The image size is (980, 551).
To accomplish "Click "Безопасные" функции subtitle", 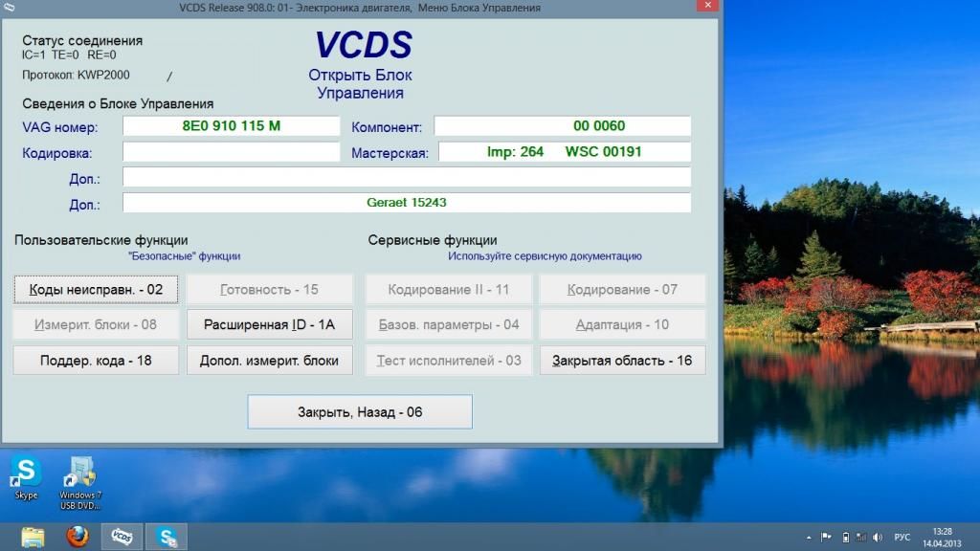I will tap(185, 256).
